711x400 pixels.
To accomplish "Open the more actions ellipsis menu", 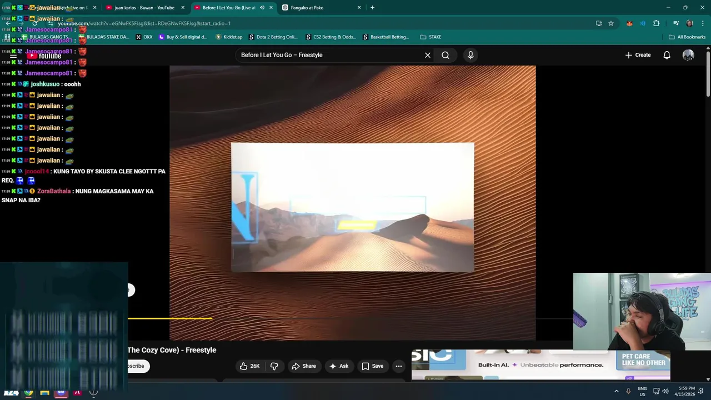I will point(398,366).
